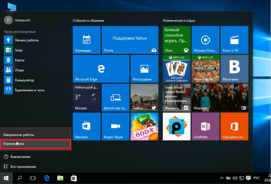Launch the Видео Skype tile
271x184 pixels.
115,127
